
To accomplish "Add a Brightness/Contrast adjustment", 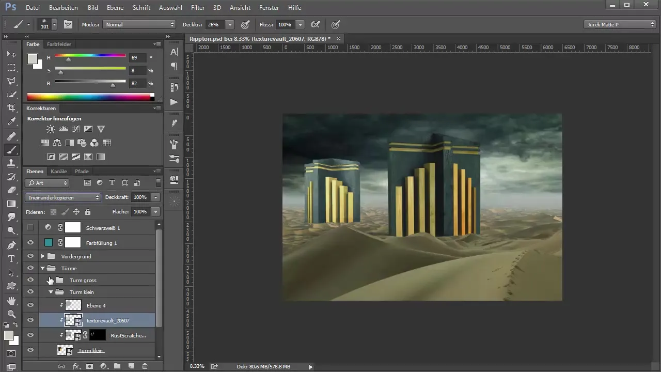I will coord(51,129).
